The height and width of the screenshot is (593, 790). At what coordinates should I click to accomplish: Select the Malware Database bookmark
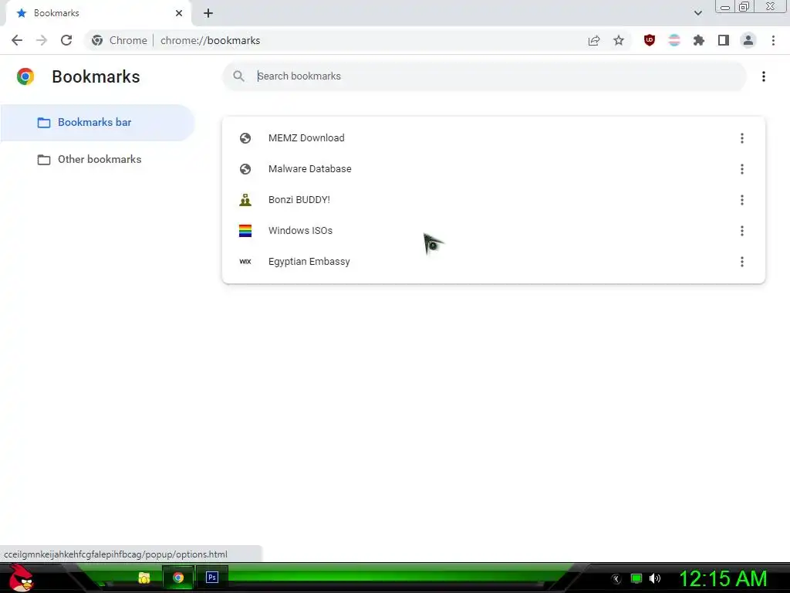pyautogui.click(x=493, y=169)
